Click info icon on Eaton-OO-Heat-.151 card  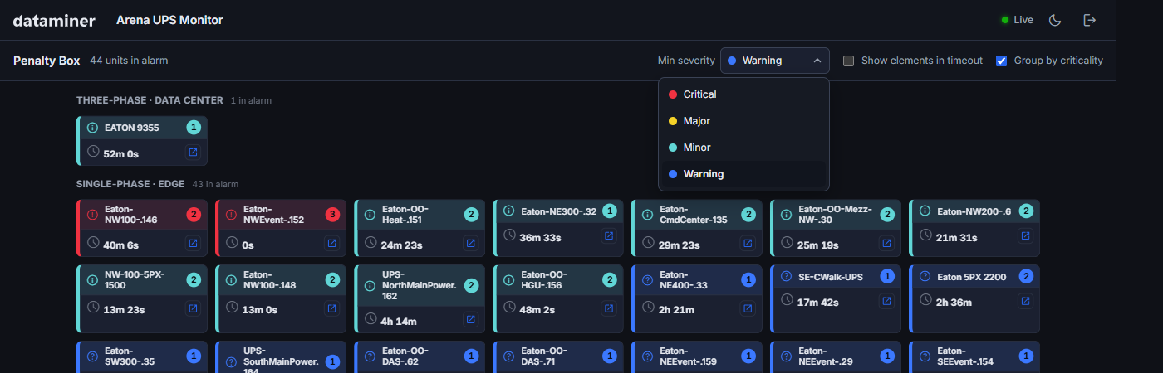click(x=370, y=215)
